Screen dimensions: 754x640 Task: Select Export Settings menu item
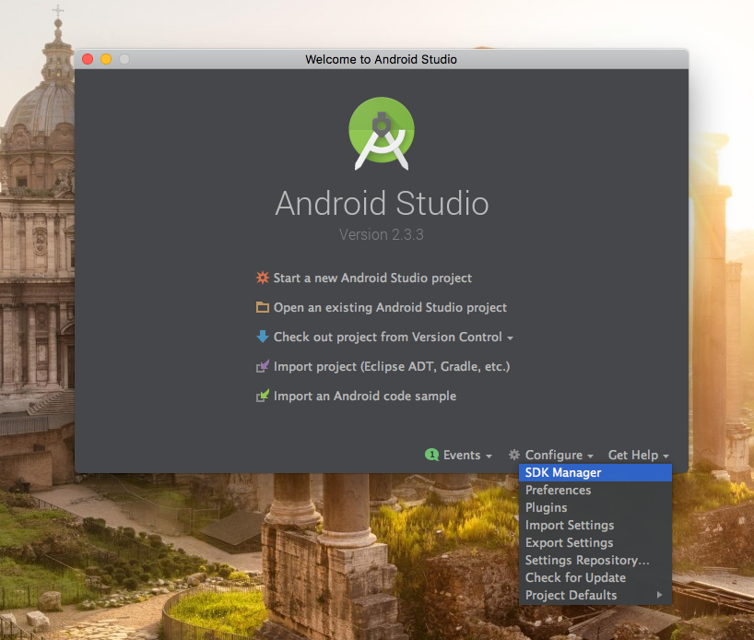point(595,542)
